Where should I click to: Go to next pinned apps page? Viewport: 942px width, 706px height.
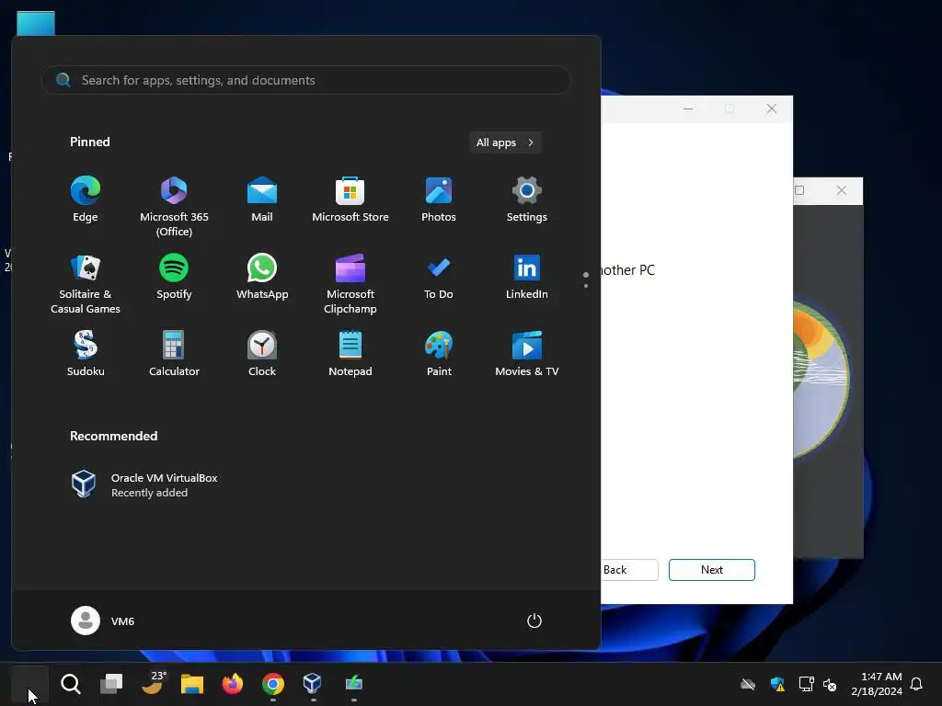(x=586, y=286)
